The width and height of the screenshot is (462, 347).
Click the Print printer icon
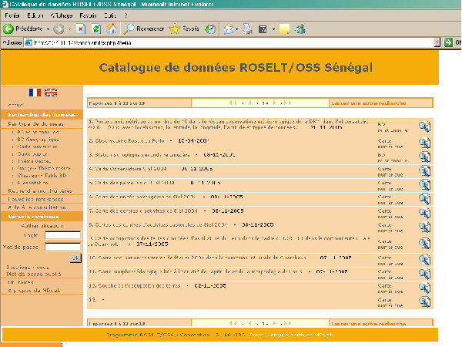247,29
